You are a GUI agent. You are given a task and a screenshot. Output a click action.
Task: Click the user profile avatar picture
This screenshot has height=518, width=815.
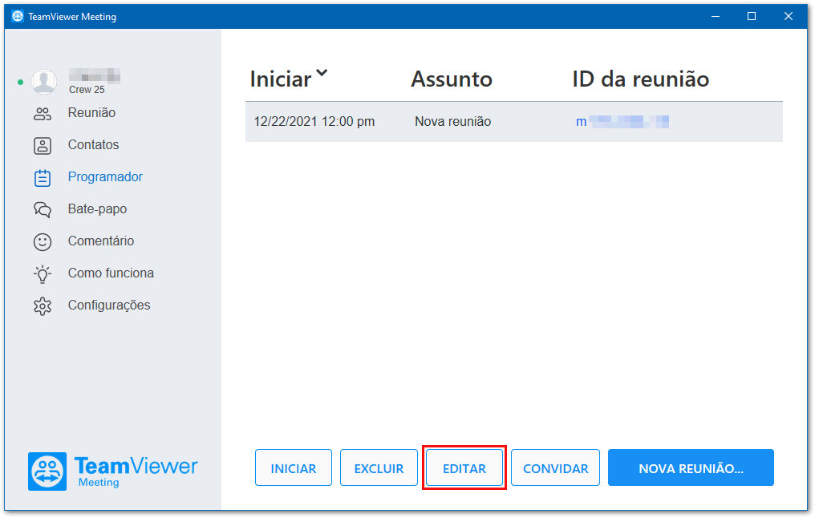click(x=44, y=81)
